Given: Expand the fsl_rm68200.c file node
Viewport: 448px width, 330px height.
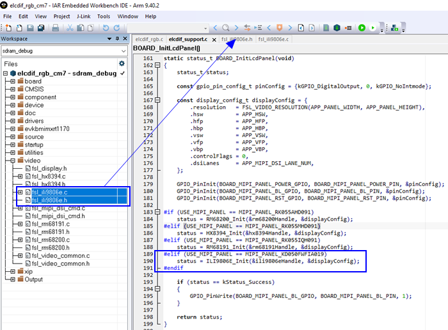Looking at the screenshot, I should [20, 239].
